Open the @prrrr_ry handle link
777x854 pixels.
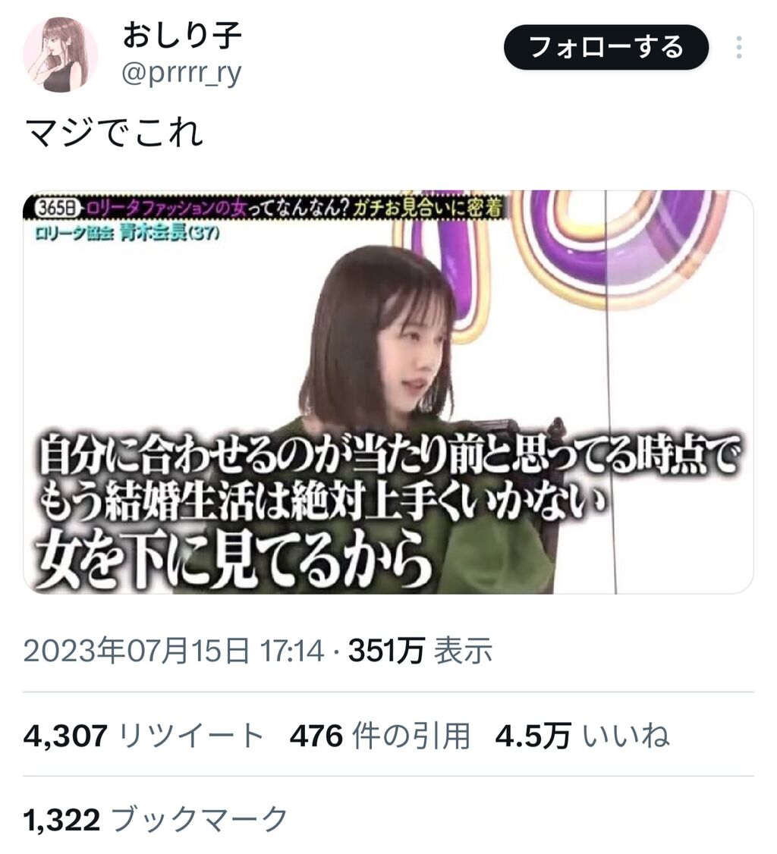pos(182,73)
